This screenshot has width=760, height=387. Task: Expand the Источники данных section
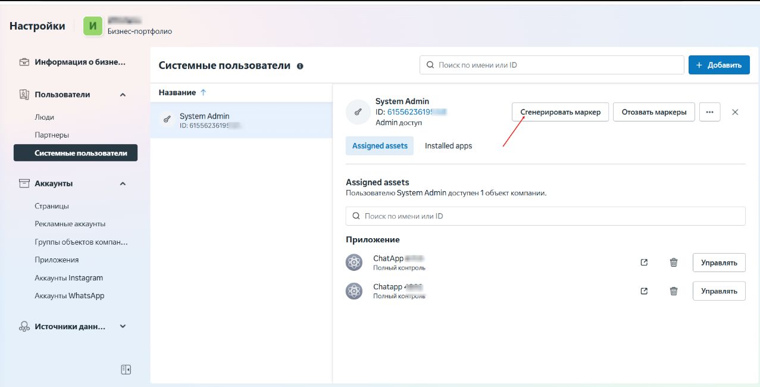pyautogui.click(x=123, y=326)
